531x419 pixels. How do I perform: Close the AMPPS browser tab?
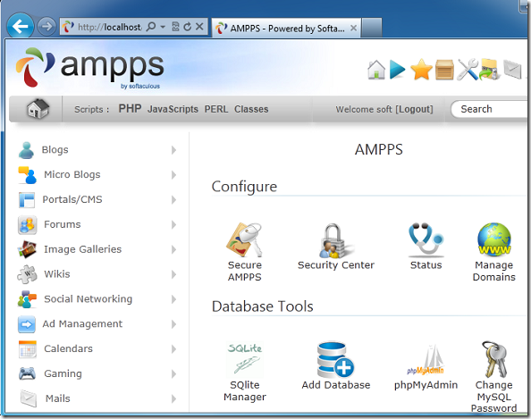353,28
